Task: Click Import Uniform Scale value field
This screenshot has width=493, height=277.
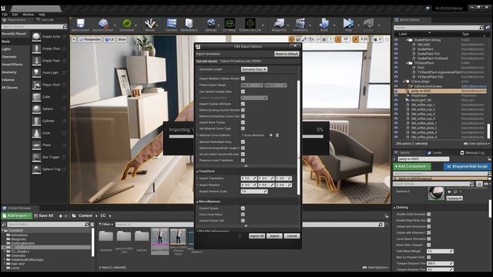Action: point(254,192)
